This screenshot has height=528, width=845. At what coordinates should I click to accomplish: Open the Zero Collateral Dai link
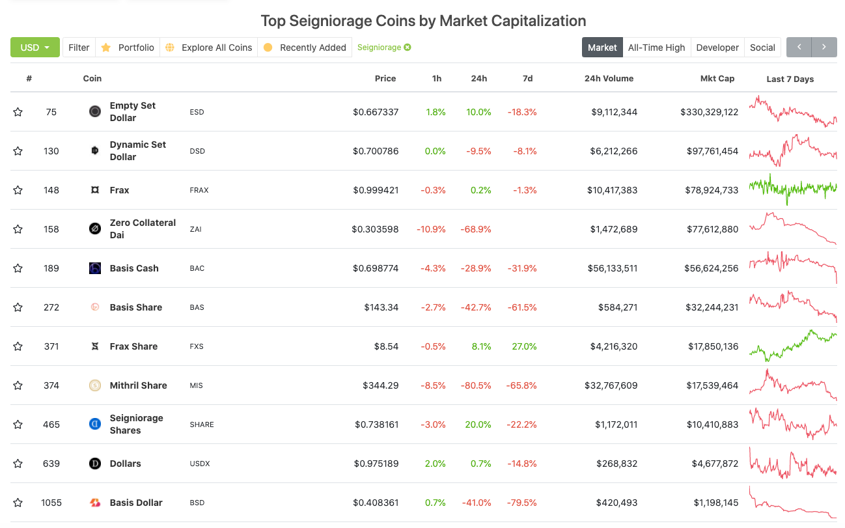tap(143, 229)
